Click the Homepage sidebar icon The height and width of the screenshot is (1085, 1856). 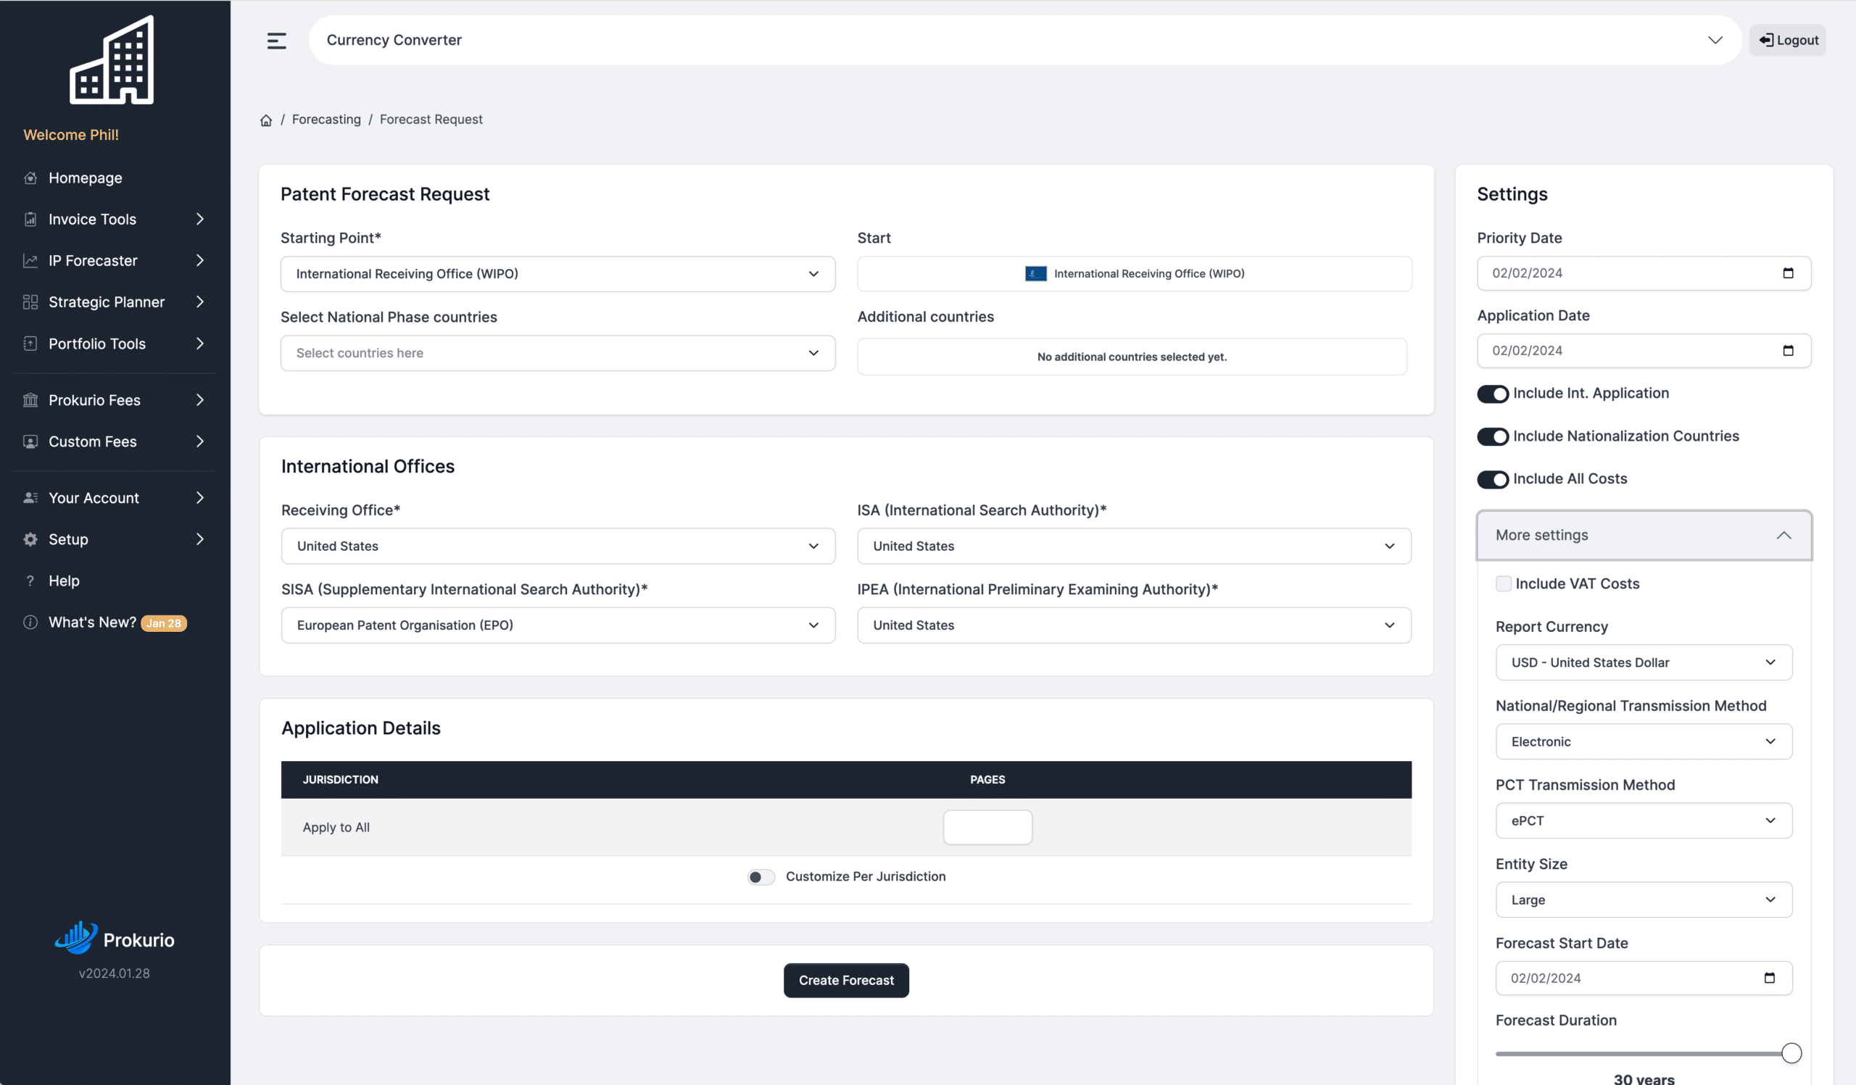click(x=30, y=178)
